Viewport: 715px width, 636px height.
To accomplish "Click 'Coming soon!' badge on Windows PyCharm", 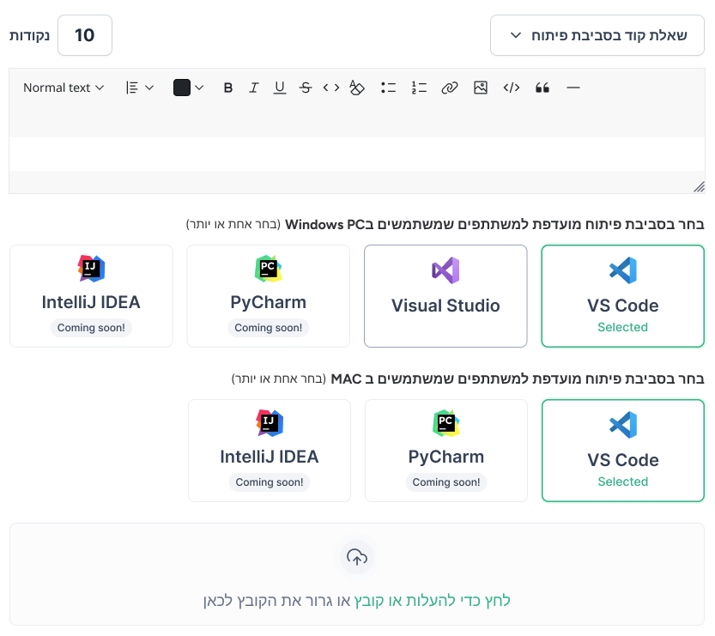I will (x=268, y=328).
